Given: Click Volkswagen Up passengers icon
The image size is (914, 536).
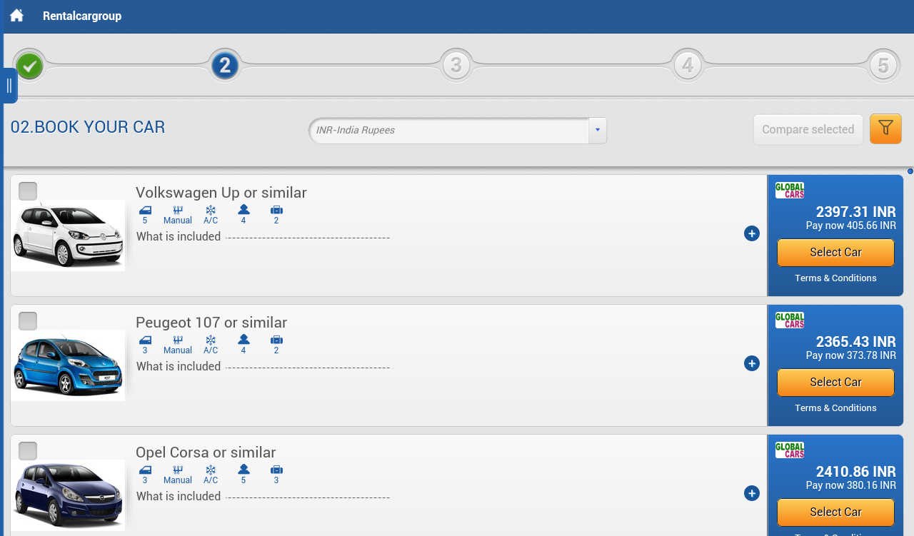Looking at the screenshot, I should pyautogui.click(x=243, y=209).
